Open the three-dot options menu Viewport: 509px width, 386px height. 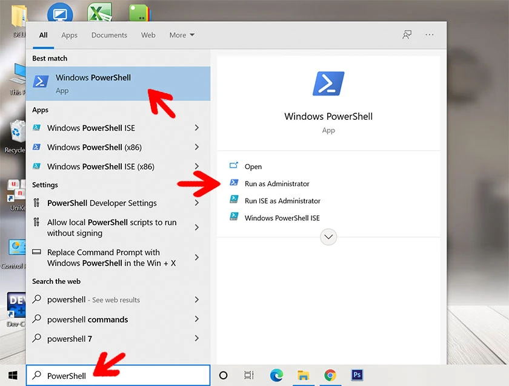(429, 34)
